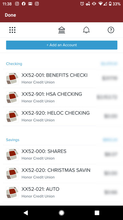123x220 pixels.
Task: Tap Done in the header
Action: tap(10, 15)
